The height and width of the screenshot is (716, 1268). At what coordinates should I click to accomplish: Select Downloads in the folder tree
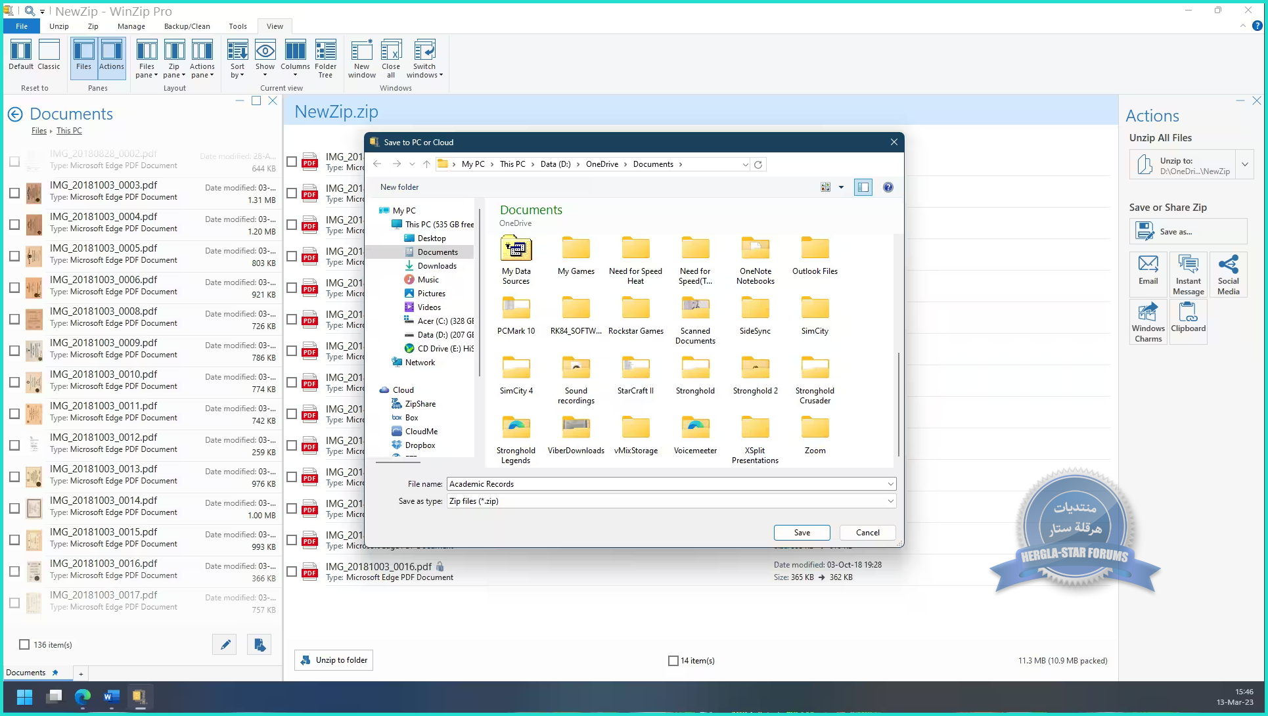[x=437, y=266]
